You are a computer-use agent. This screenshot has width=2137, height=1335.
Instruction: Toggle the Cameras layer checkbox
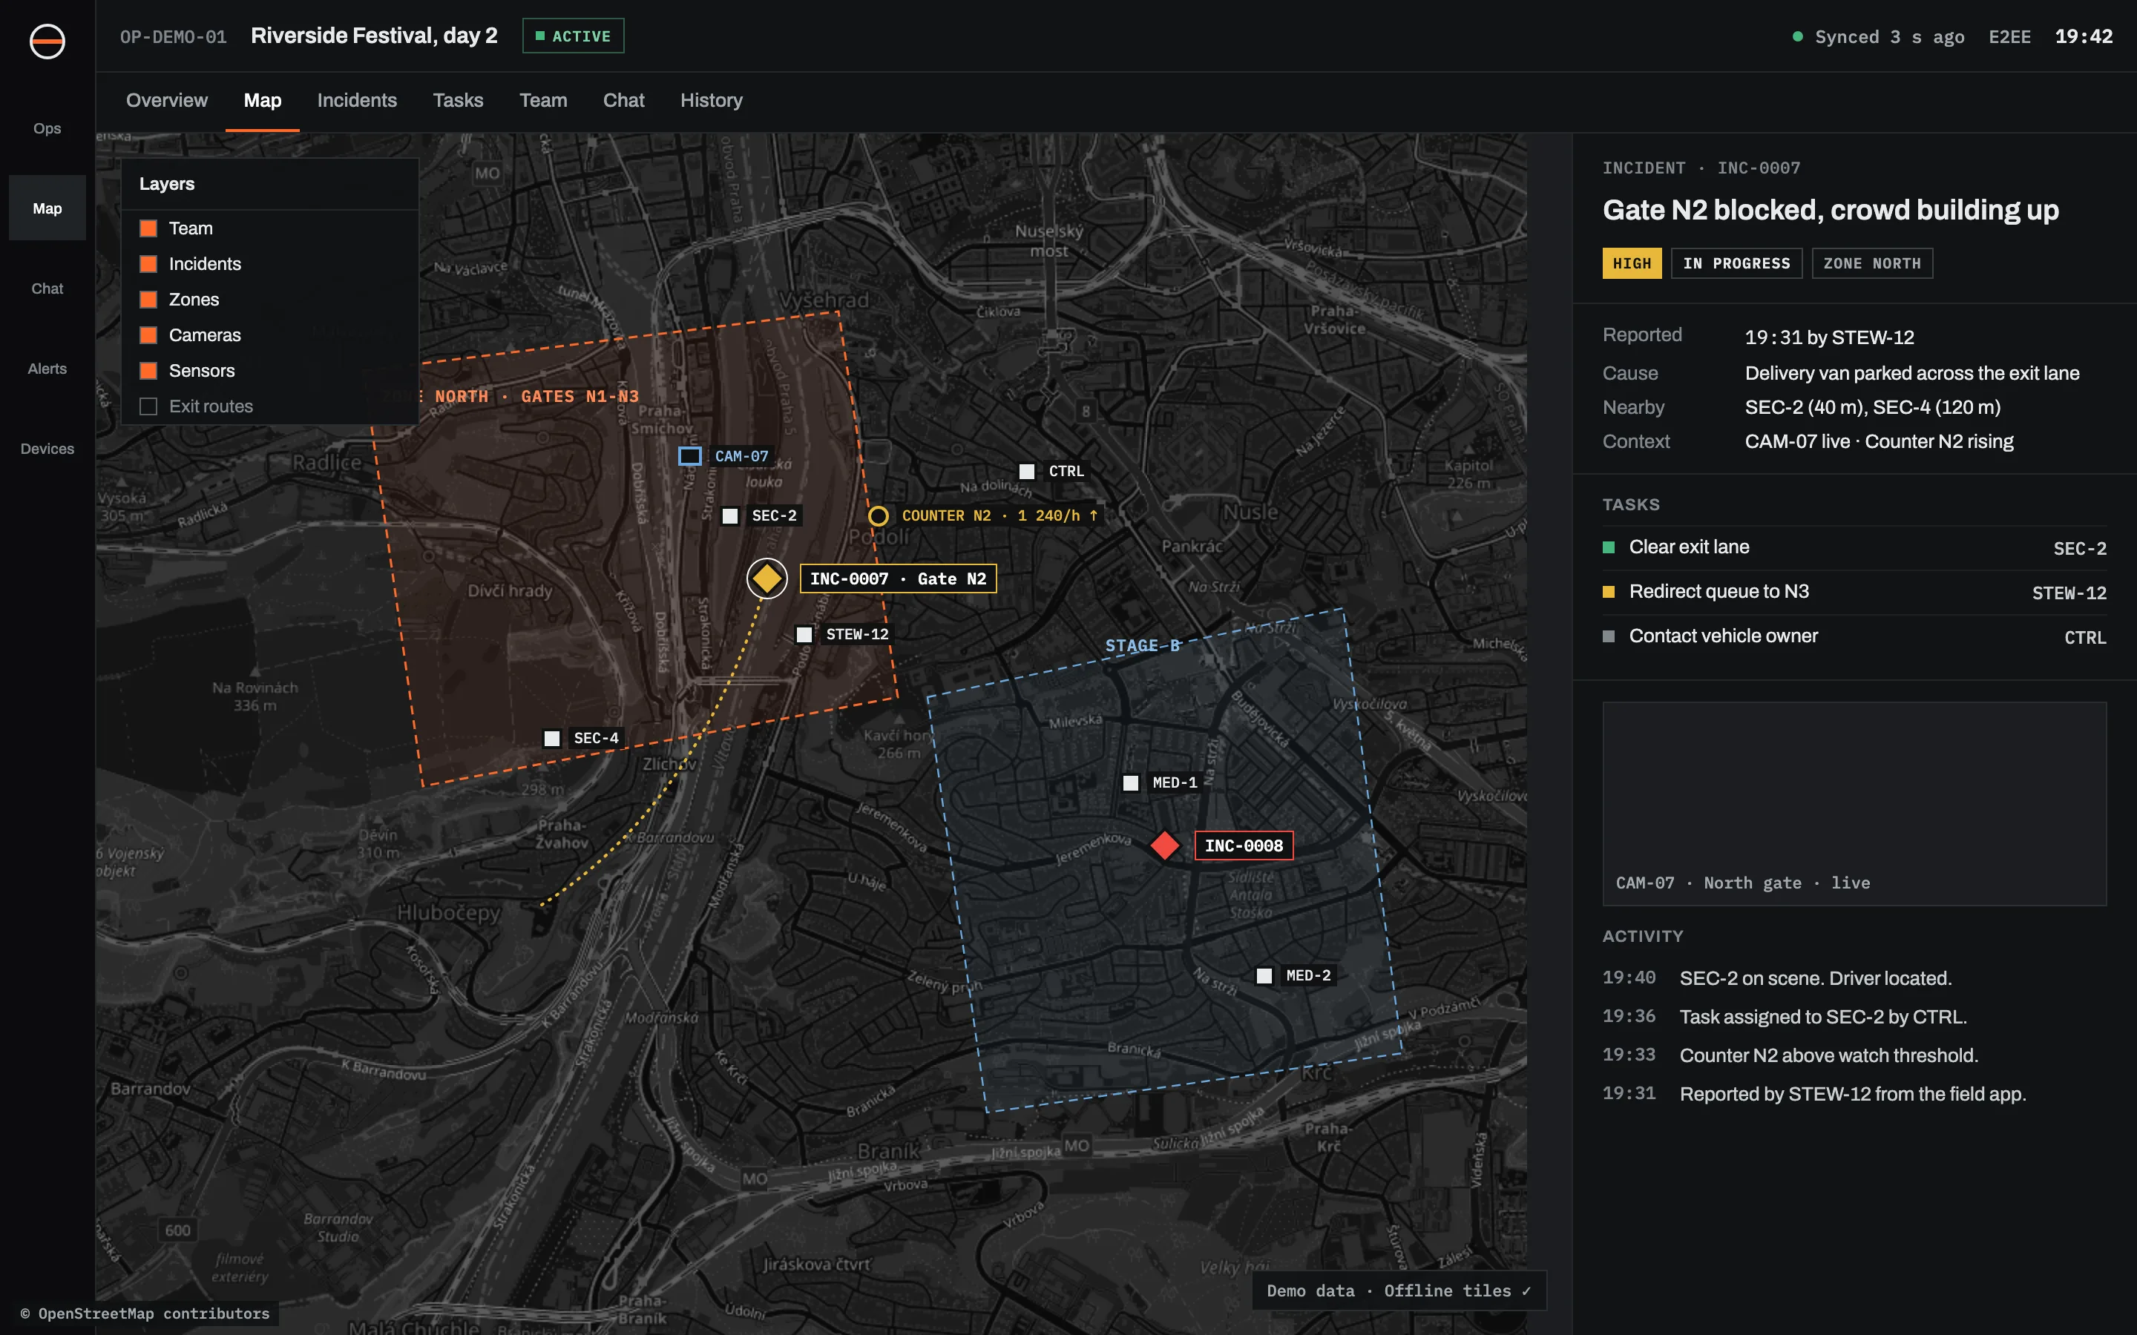(x=148, y=335)
